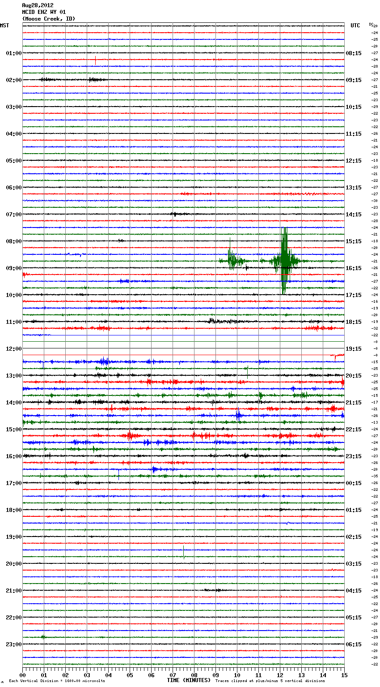Click the bottom axis minute tick label "05"
Image resolution: width=380 pixels, height=687 pixels.
130,675
